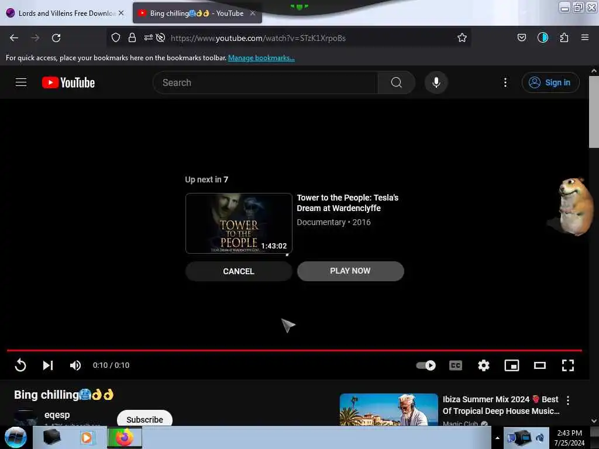The image size is (599, 449).
Task: Click the Tower to the People title text
Action: point(347,203)
